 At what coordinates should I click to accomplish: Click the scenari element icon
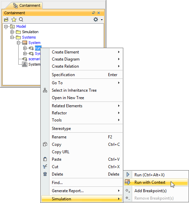pyautogui.click(x=25, y=59)
